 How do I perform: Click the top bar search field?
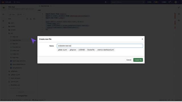click(128, 2)
